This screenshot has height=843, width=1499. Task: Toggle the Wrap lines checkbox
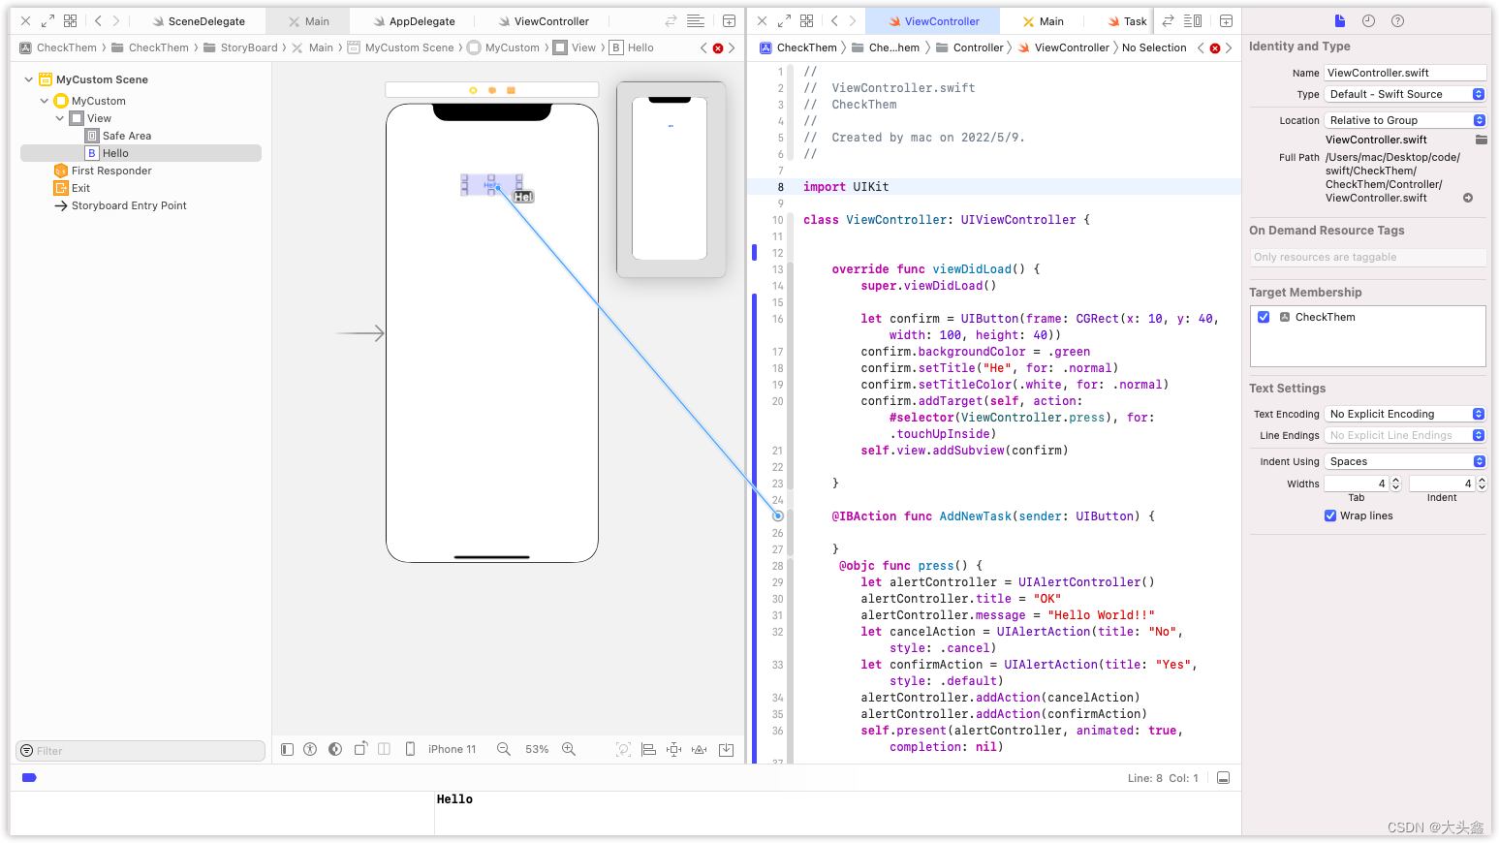1330,515
